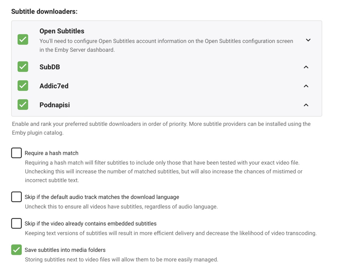Click the up arrow beside Addic7ed
The height and width of the screenshot is (272, 341).
(x=306, y=86)
